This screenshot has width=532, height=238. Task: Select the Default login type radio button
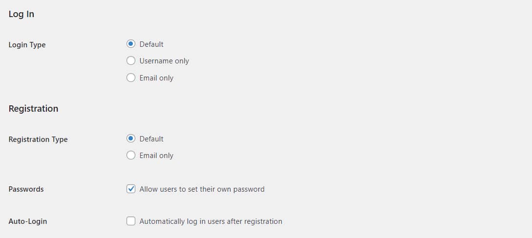130,44
